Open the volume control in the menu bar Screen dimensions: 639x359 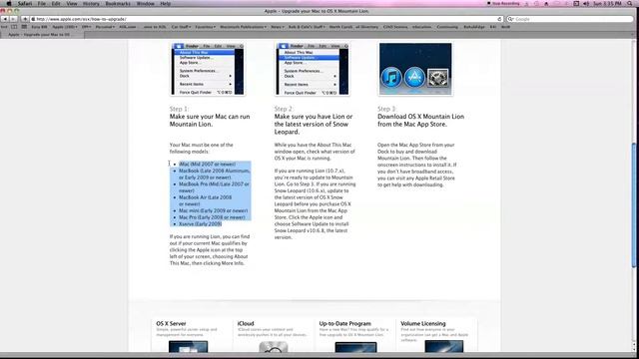click(586, 3)
